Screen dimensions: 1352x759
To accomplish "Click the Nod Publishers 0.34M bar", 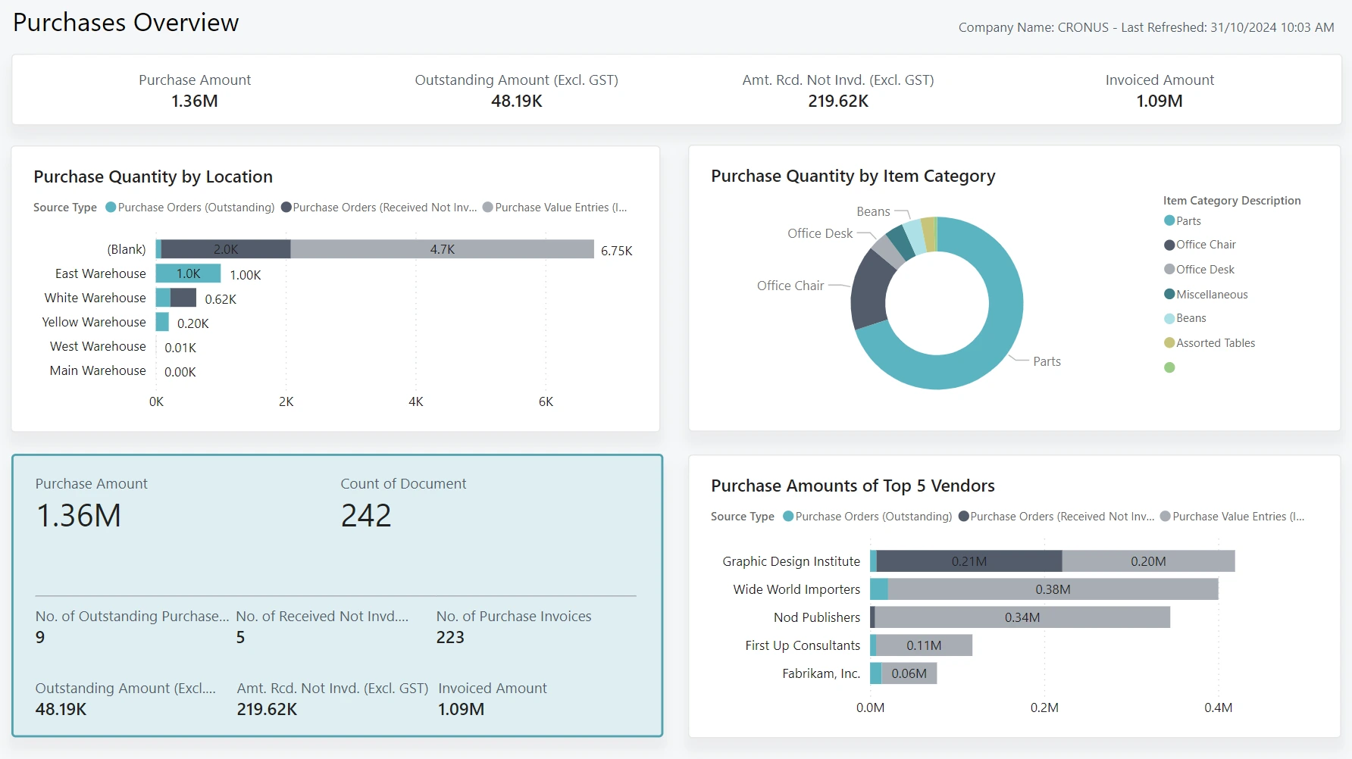I will (1022, 617).
